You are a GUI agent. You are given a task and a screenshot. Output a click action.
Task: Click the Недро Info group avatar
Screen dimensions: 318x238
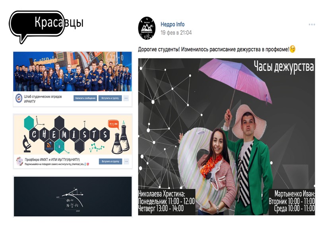(x=147, y=28)
